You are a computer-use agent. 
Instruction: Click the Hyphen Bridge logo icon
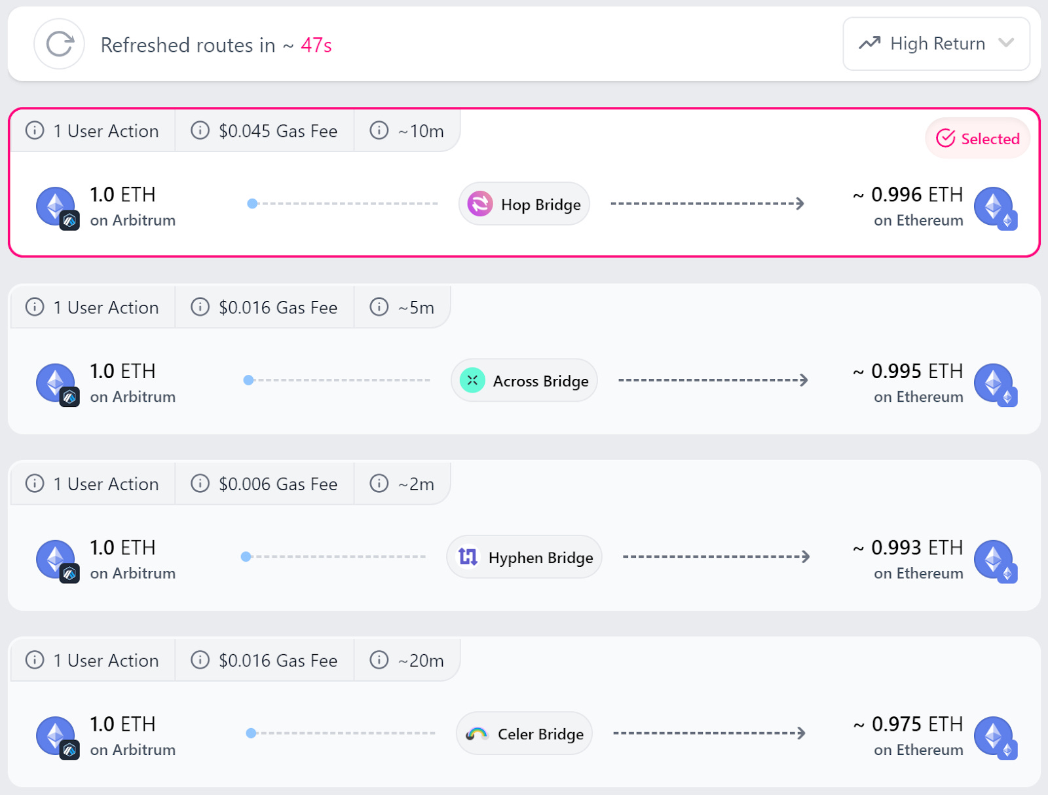click(x=468, y=557)
